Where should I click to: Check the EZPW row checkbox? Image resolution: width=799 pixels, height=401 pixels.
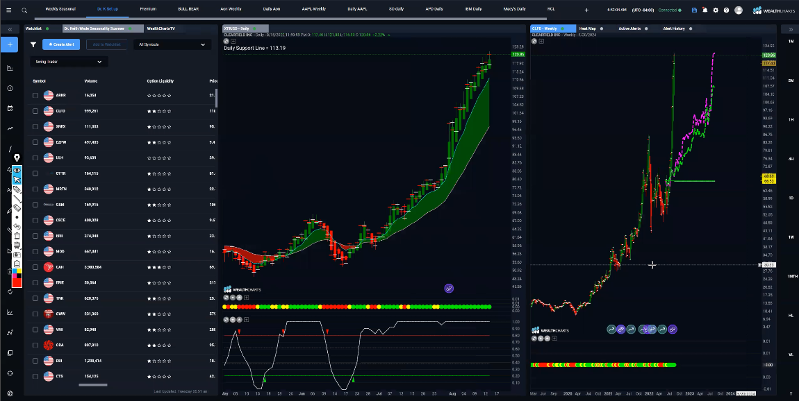pyautogui.click(x=35, y=142)
